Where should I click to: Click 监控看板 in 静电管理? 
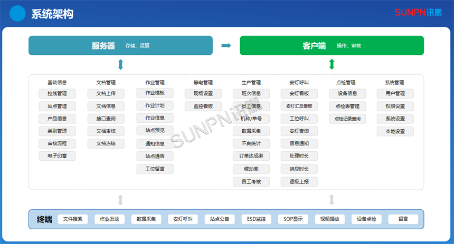tap(203, 106)
